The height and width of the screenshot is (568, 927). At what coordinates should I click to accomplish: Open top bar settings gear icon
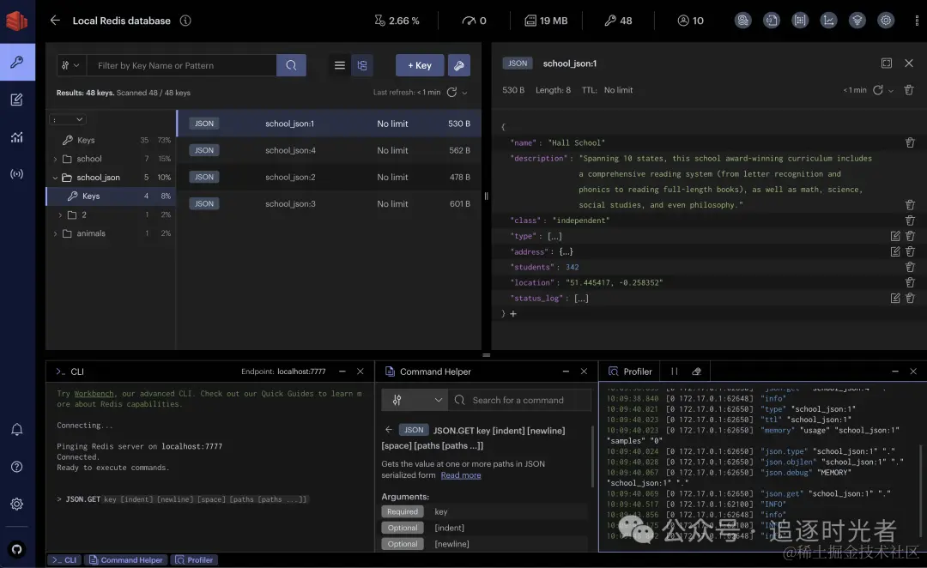[886, 20]
